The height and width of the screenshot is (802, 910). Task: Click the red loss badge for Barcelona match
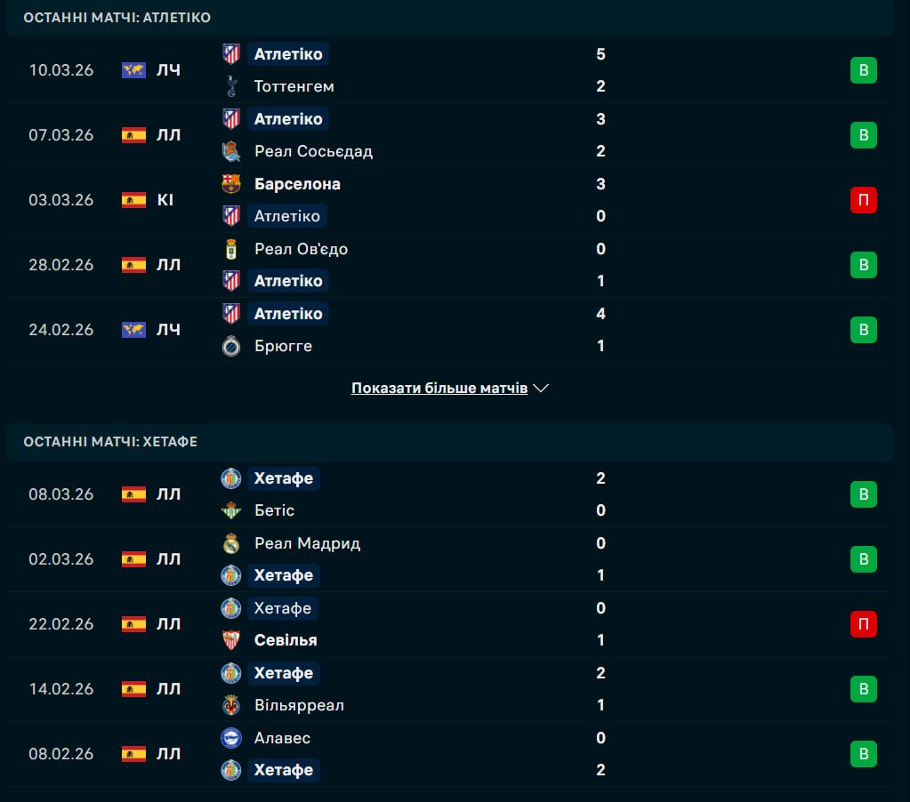click(863, 200)
